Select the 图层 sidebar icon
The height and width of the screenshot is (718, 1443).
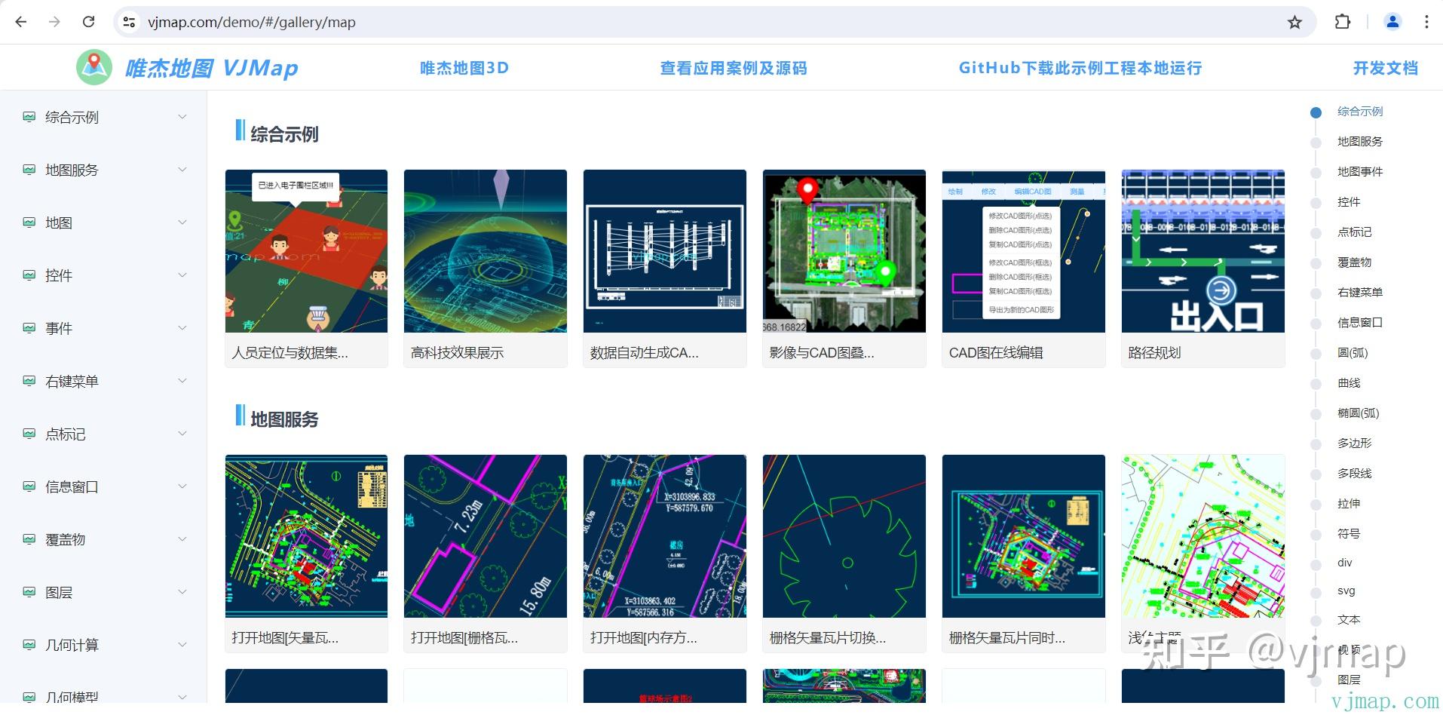pyautogui.click(x=28, y=591)
